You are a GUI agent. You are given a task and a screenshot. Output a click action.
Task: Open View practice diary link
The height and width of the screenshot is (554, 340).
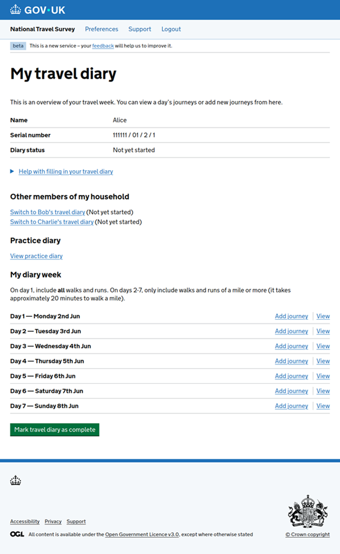pos(36,256)
